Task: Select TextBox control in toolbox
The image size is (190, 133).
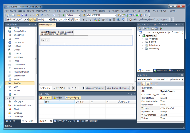Action: click(x=20, y=83)
